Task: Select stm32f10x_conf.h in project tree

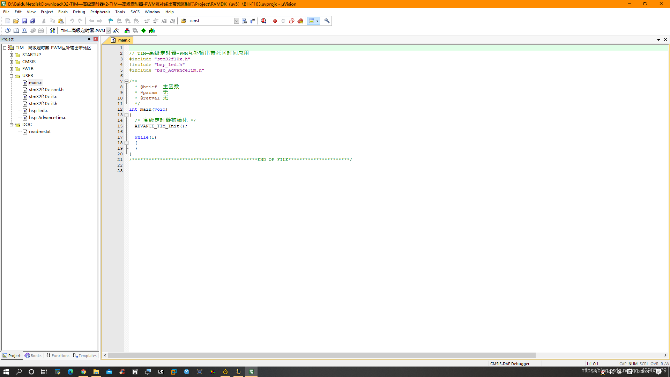Action: click(x=46, y=90)
